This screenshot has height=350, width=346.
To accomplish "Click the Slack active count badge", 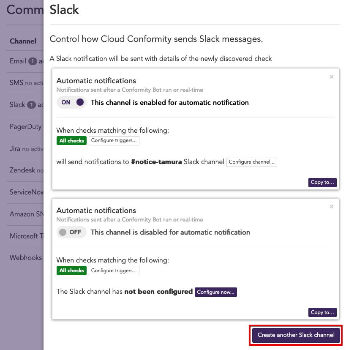I will [31, 105].
